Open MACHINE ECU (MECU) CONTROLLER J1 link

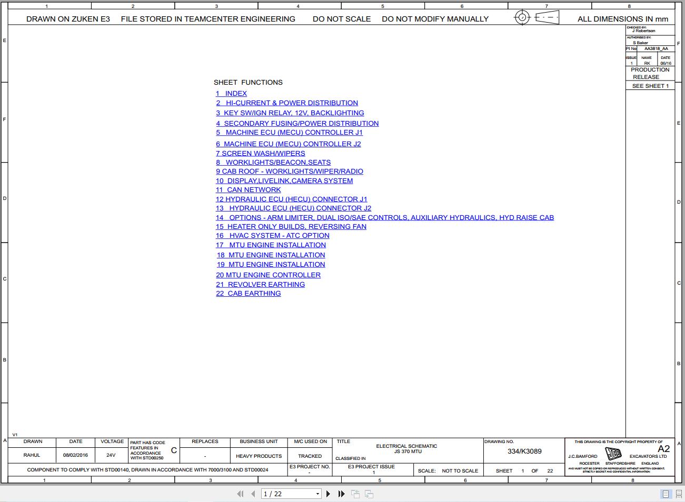(x=289, y=132)
